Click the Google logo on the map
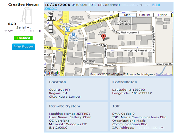Viewport: 174px width, 133px height. 53,73
